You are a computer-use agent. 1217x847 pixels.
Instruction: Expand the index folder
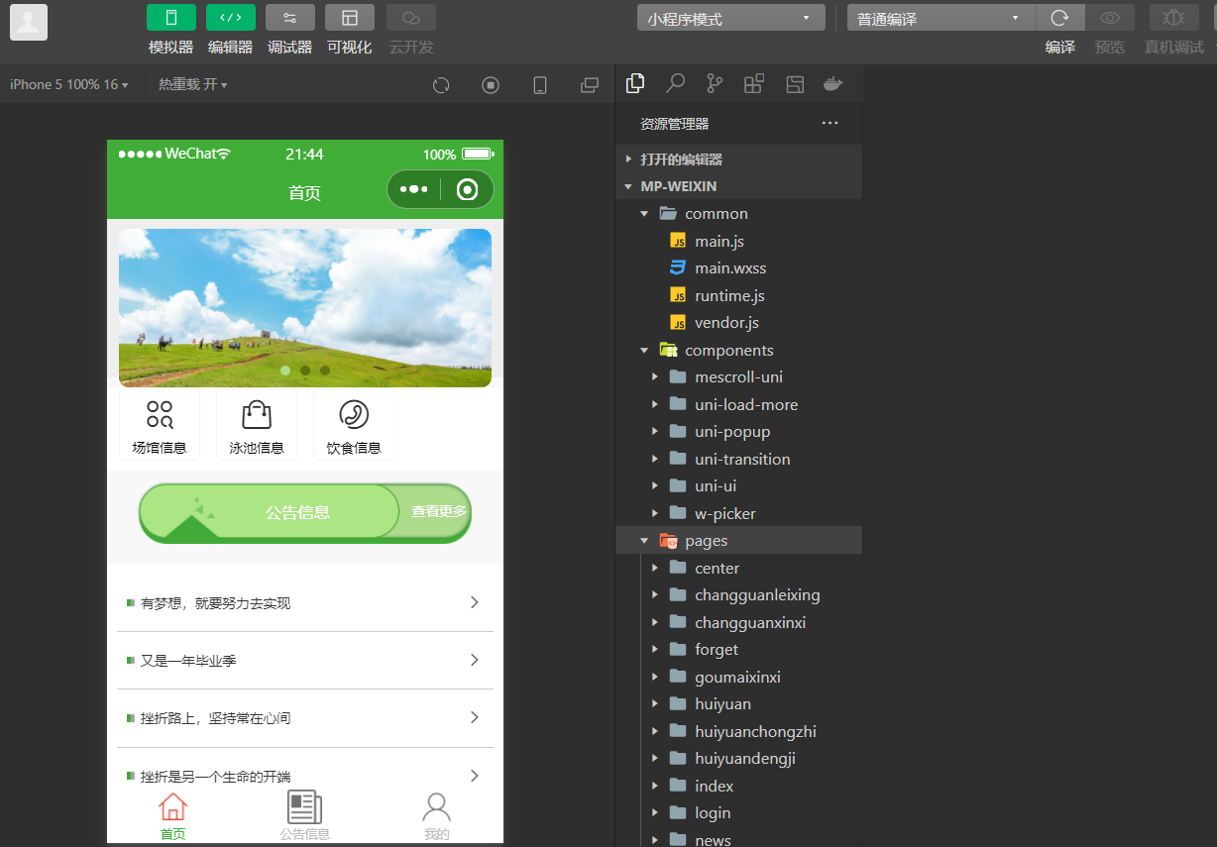[738, 786]
